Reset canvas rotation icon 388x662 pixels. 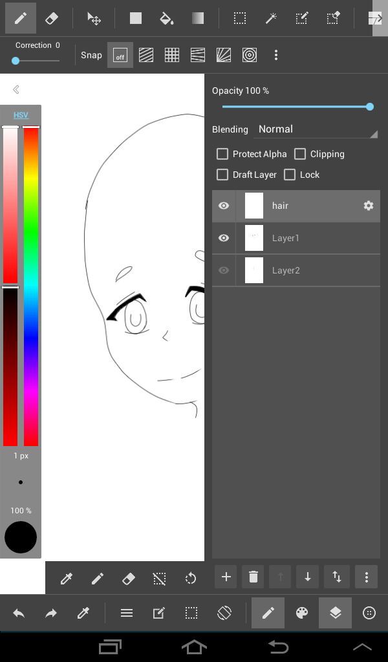point(190,579)
